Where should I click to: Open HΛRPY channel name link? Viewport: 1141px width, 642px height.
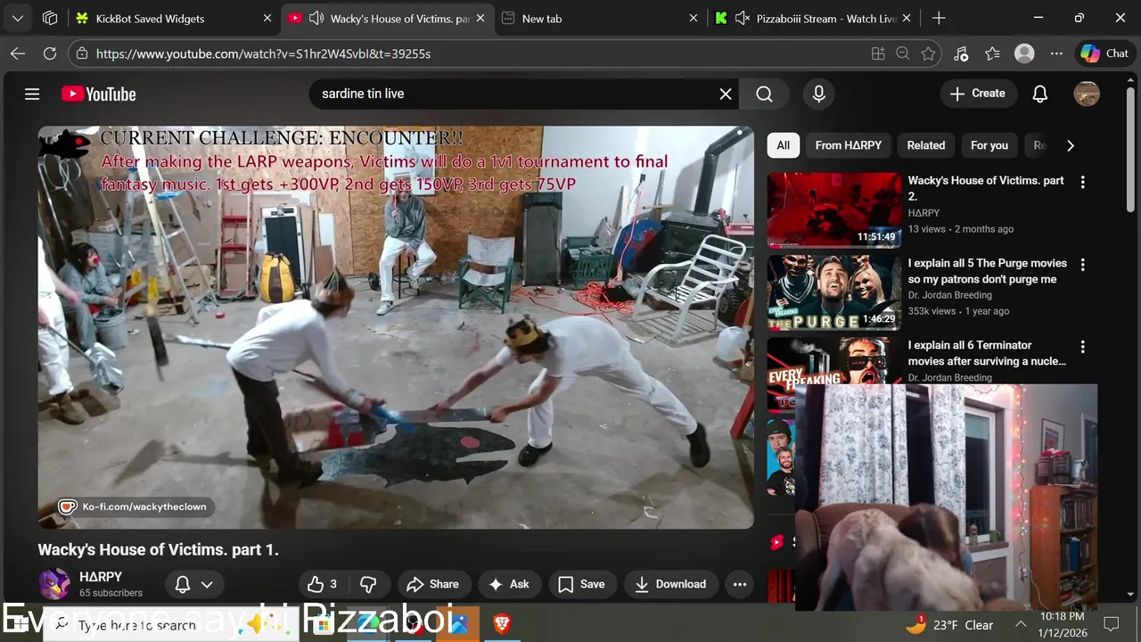(x=101, y=577)
